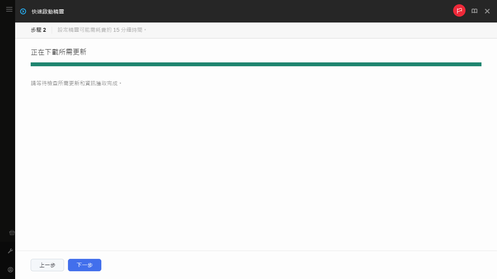This screenshot has width=497, height=279.
Task: Close the quick start wizard
Action: pos(487,11)
